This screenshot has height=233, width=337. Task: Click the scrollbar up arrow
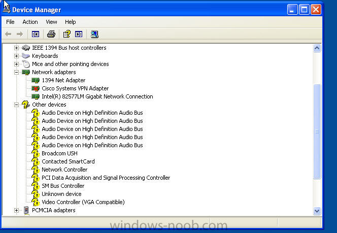[317, 48]
